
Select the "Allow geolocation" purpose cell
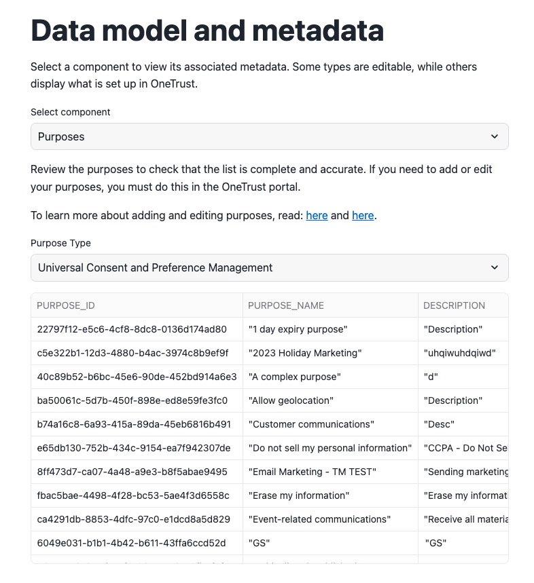click(291, 400)
